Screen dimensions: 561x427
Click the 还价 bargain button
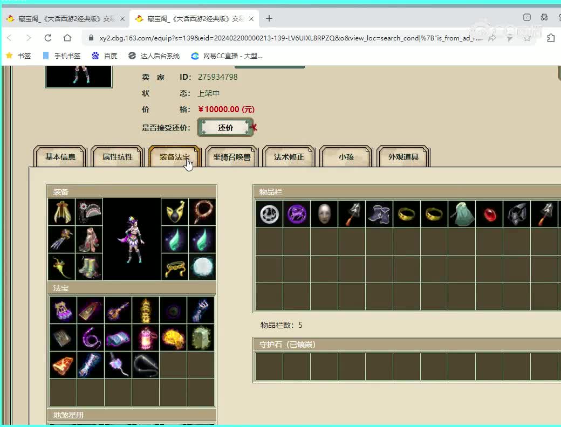point(225,128)
